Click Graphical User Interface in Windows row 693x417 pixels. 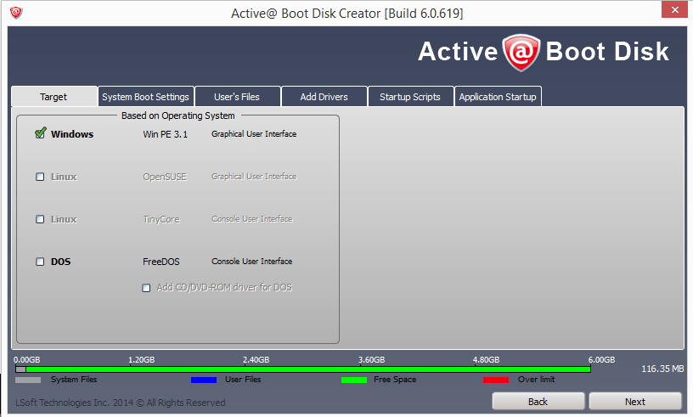(254, 134)
